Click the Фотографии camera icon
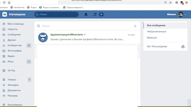This screenshot has width=191, height=107. (4, 51)
